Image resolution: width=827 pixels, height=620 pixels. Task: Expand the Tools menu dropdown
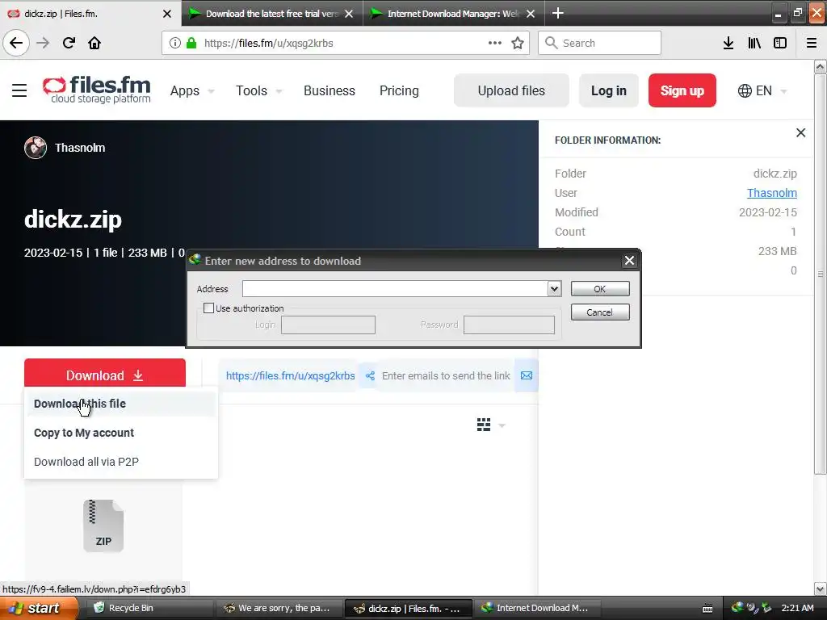pos(279,91)
